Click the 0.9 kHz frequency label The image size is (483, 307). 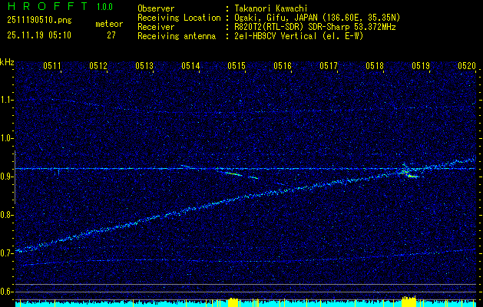pyautogui.click(x=7, y=177)
